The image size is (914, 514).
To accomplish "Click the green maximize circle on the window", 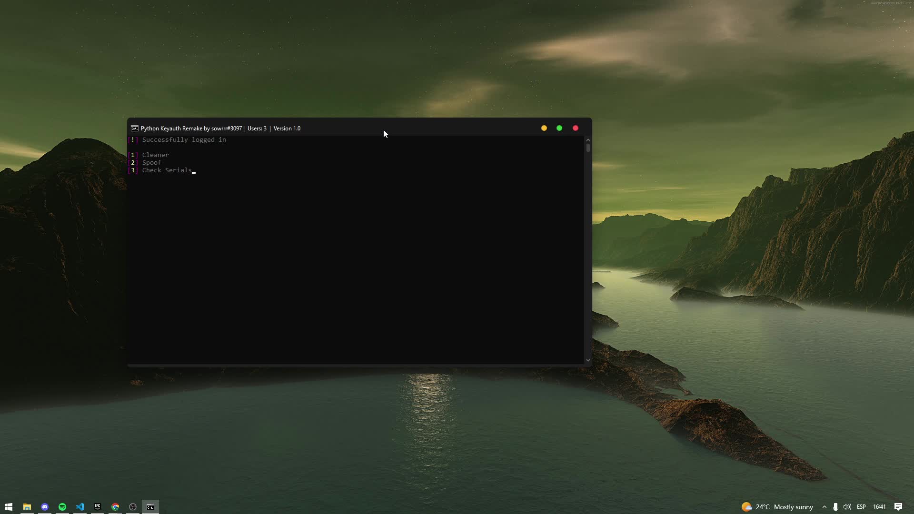I will point(559,128).
